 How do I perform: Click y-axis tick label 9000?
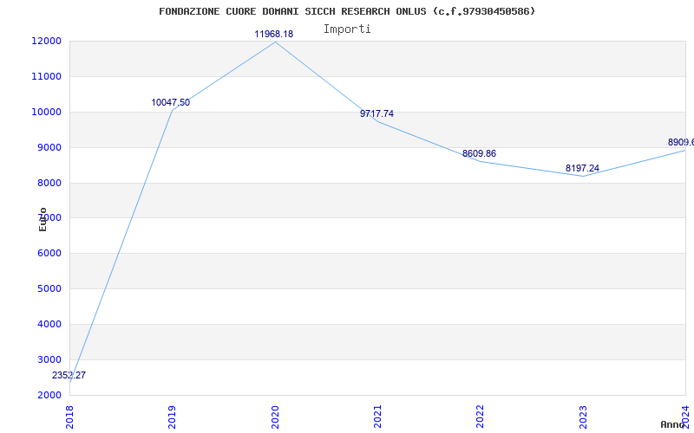[49, 147]
